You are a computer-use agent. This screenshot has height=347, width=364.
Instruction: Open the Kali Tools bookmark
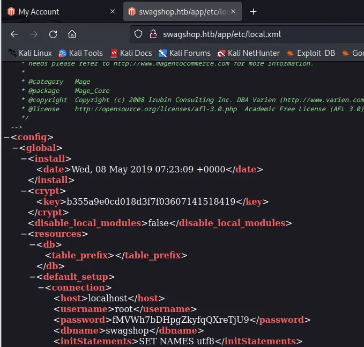tap(80, 53)
